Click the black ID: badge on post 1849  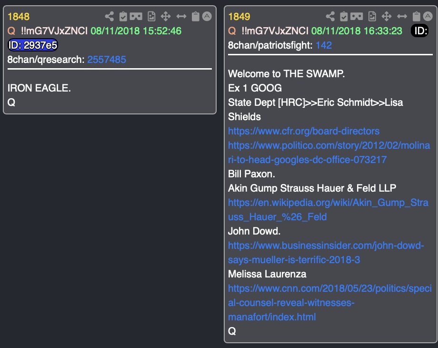(x=420, y=31)
